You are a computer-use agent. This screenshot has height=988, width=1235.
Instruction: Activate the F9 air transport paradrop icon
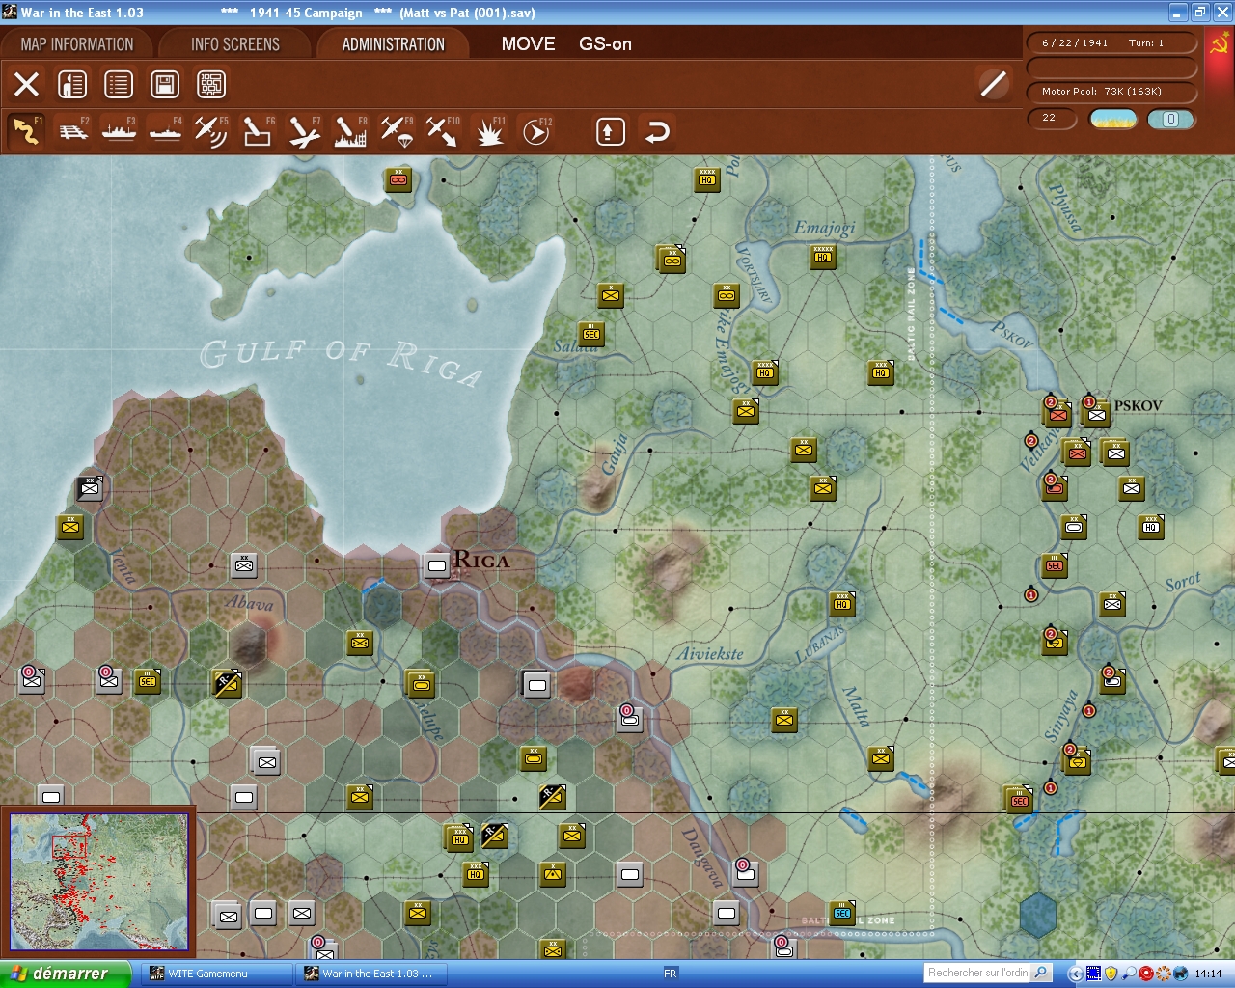coord(396,131)
